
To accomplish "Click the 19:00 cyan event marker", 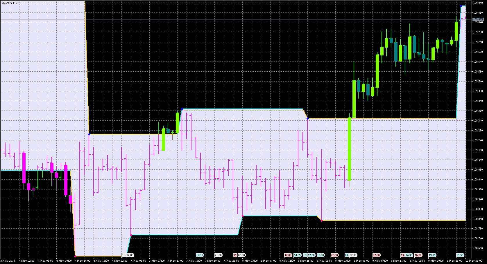I will coord(321,255).
